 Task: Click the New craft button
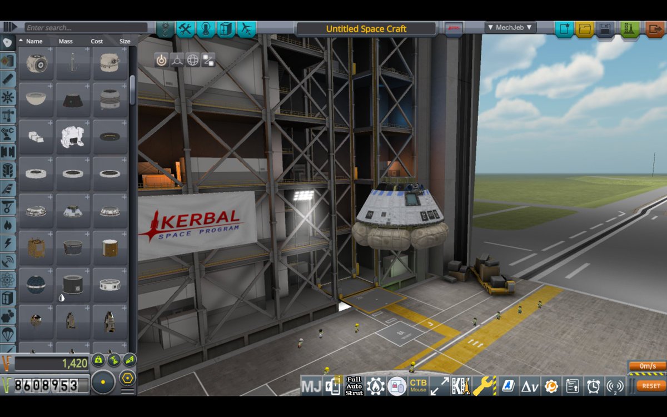click(564, 28)
